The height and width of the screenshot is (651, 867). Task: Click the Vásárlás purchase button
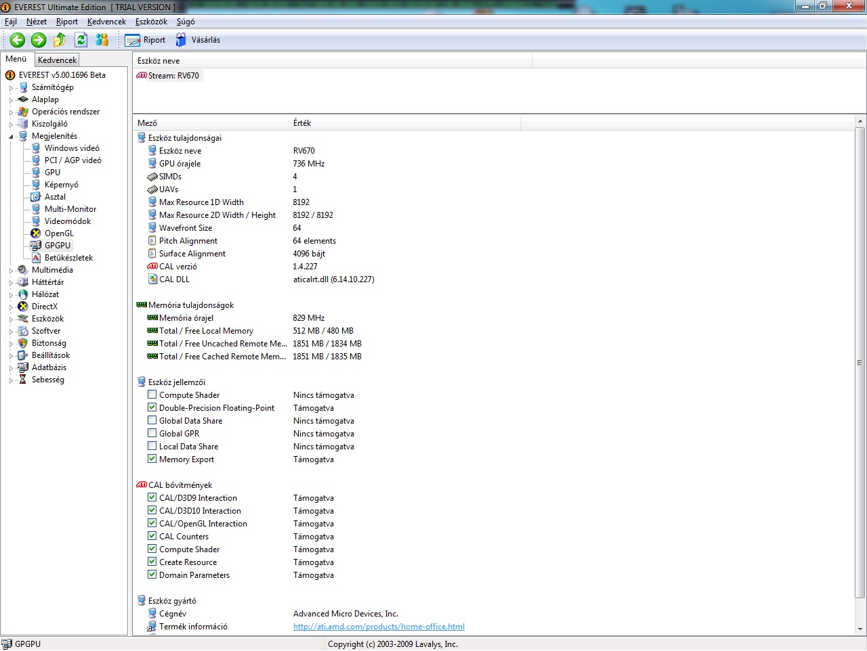(198, 40)
